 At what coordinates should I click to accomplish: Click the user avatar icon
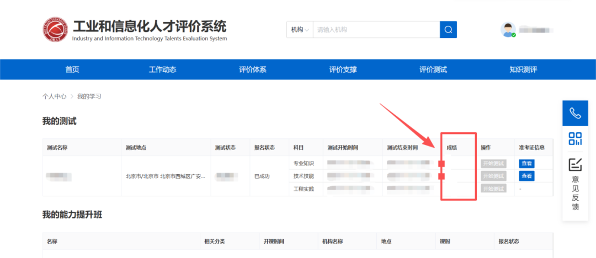coord(508,30)
